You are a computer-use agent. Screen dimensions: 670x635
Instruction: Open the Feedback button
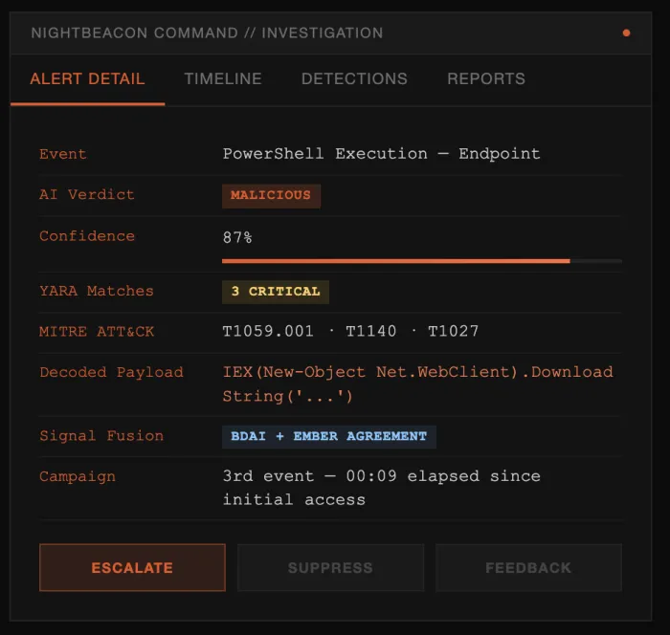(528, 568)
